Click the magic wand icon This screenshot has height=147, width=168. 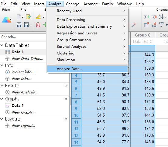click(134, 25)
